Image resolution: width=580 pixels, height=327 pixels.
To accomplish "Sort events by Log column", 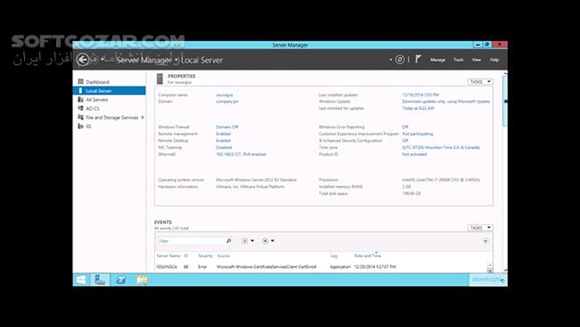I will point(334,256).
